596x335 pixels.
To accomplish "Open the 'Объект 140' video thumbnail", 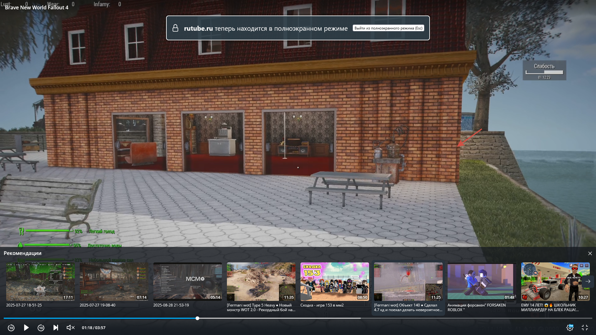I will [408, 282].
